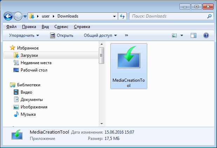Image resolution: width=217 pixels, height=148 pixels.
Task: Open the view options dropdown arrow
Action: 182,35
